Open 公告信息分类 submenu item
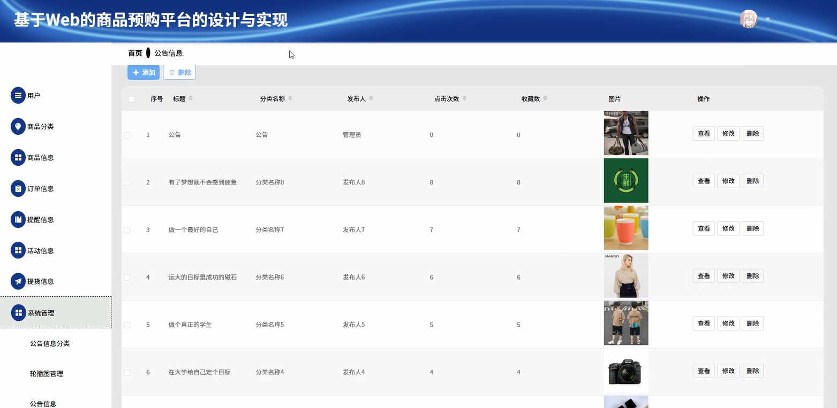The width and height of the screenshot is (837, 408). (50, 344)
